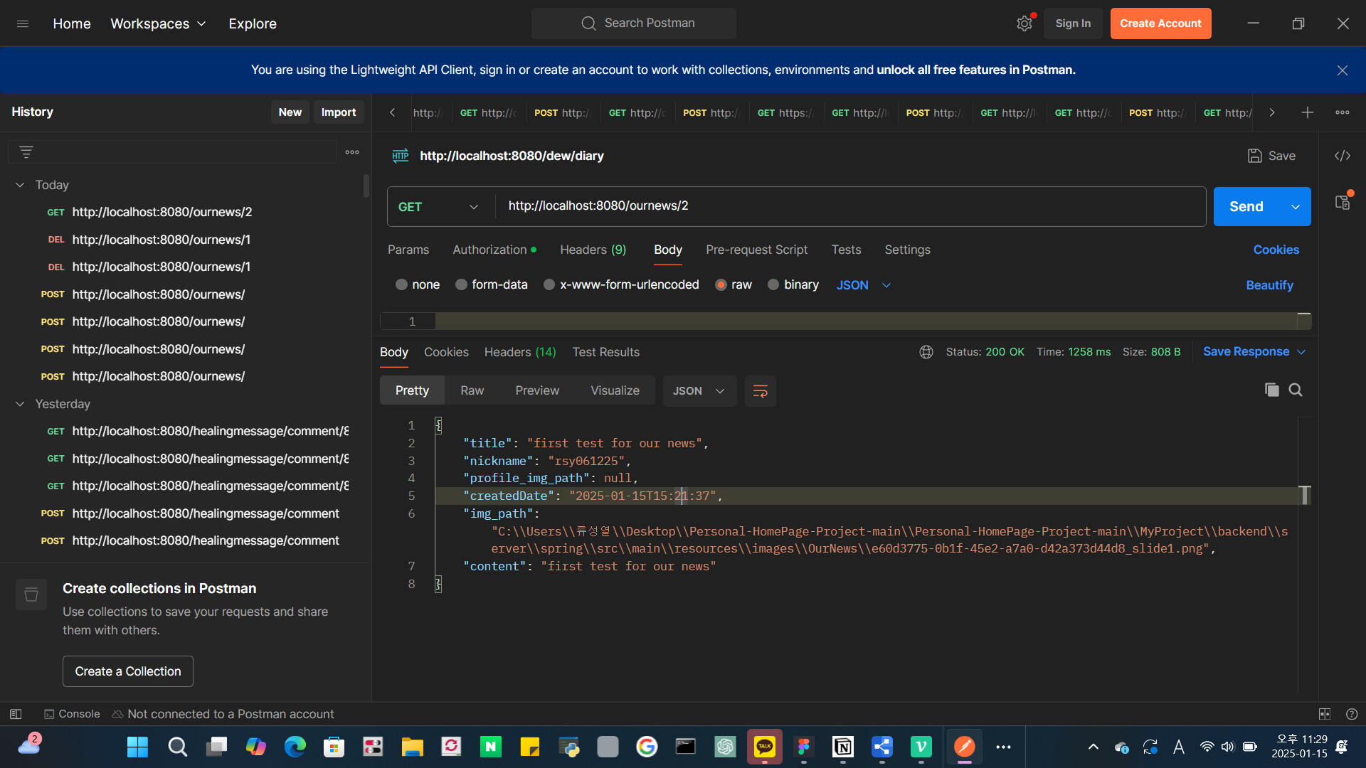1366x768 pixels.
Task: Open tab options three-dot menu
Action: (1343, 112)
